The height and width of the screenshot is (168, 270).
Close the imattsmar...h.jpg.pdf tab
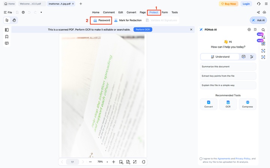[73, 4]
